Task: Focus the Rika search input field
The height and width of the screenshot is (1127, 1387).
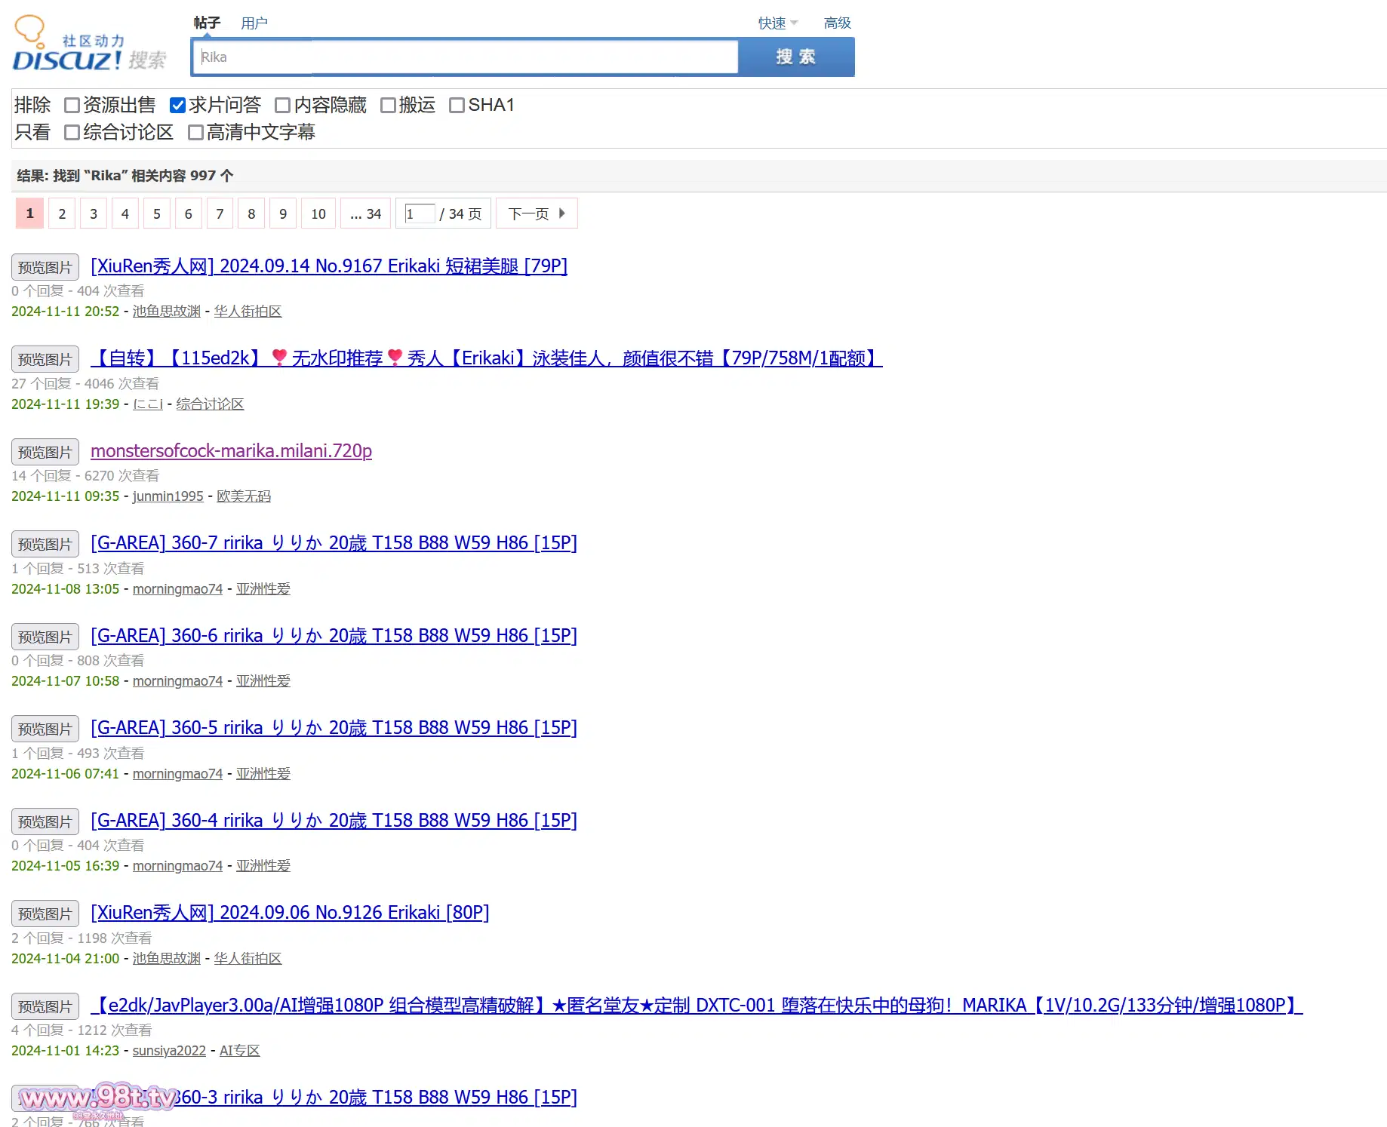Action: tap(466, 57)
